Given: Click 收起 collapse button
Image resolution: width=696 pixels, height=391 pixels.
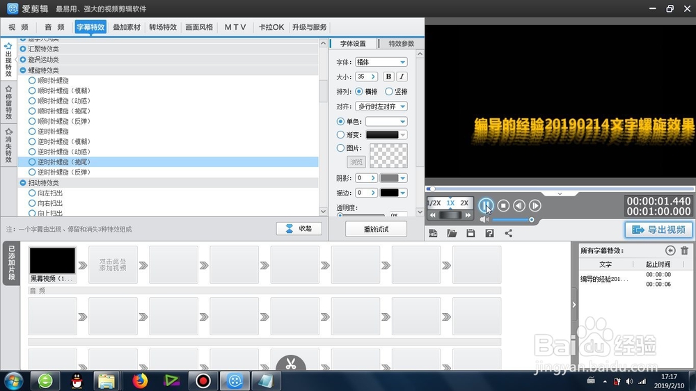Looking at the screenshot, I should [299, 229].
